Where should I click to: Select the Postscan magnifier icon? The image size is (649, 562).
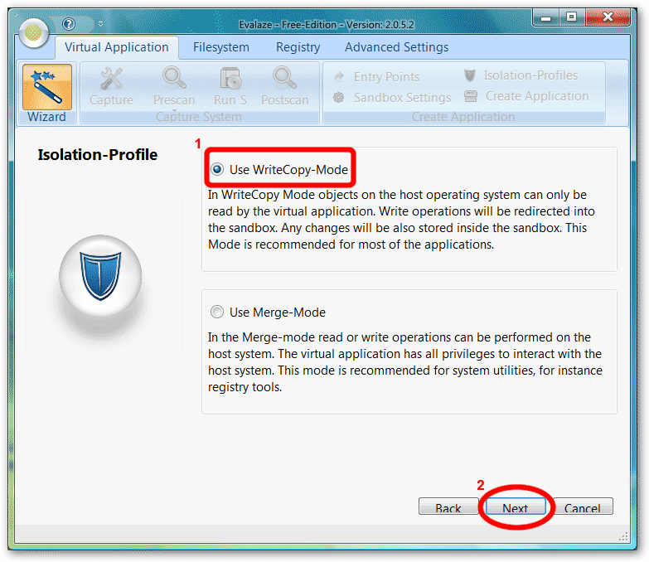[284, 78]
